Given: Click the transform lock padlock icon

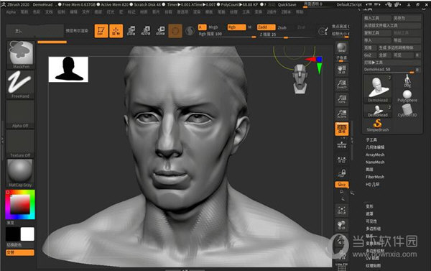Looking at the screenshot, I should [x=342, y=173].
